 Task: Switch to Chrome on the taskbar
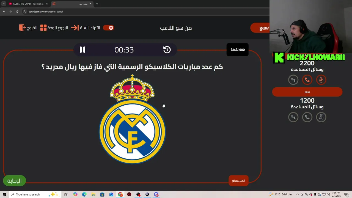(120, 194)
